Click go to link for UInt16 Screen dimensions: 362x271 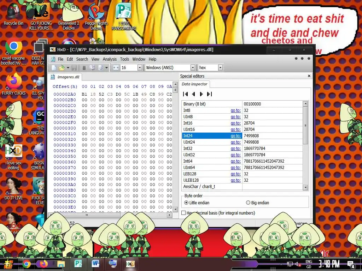click(x=235, y=130)
